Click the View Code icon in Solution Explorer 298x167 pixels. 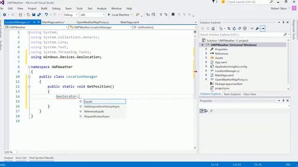pos(252,29)
